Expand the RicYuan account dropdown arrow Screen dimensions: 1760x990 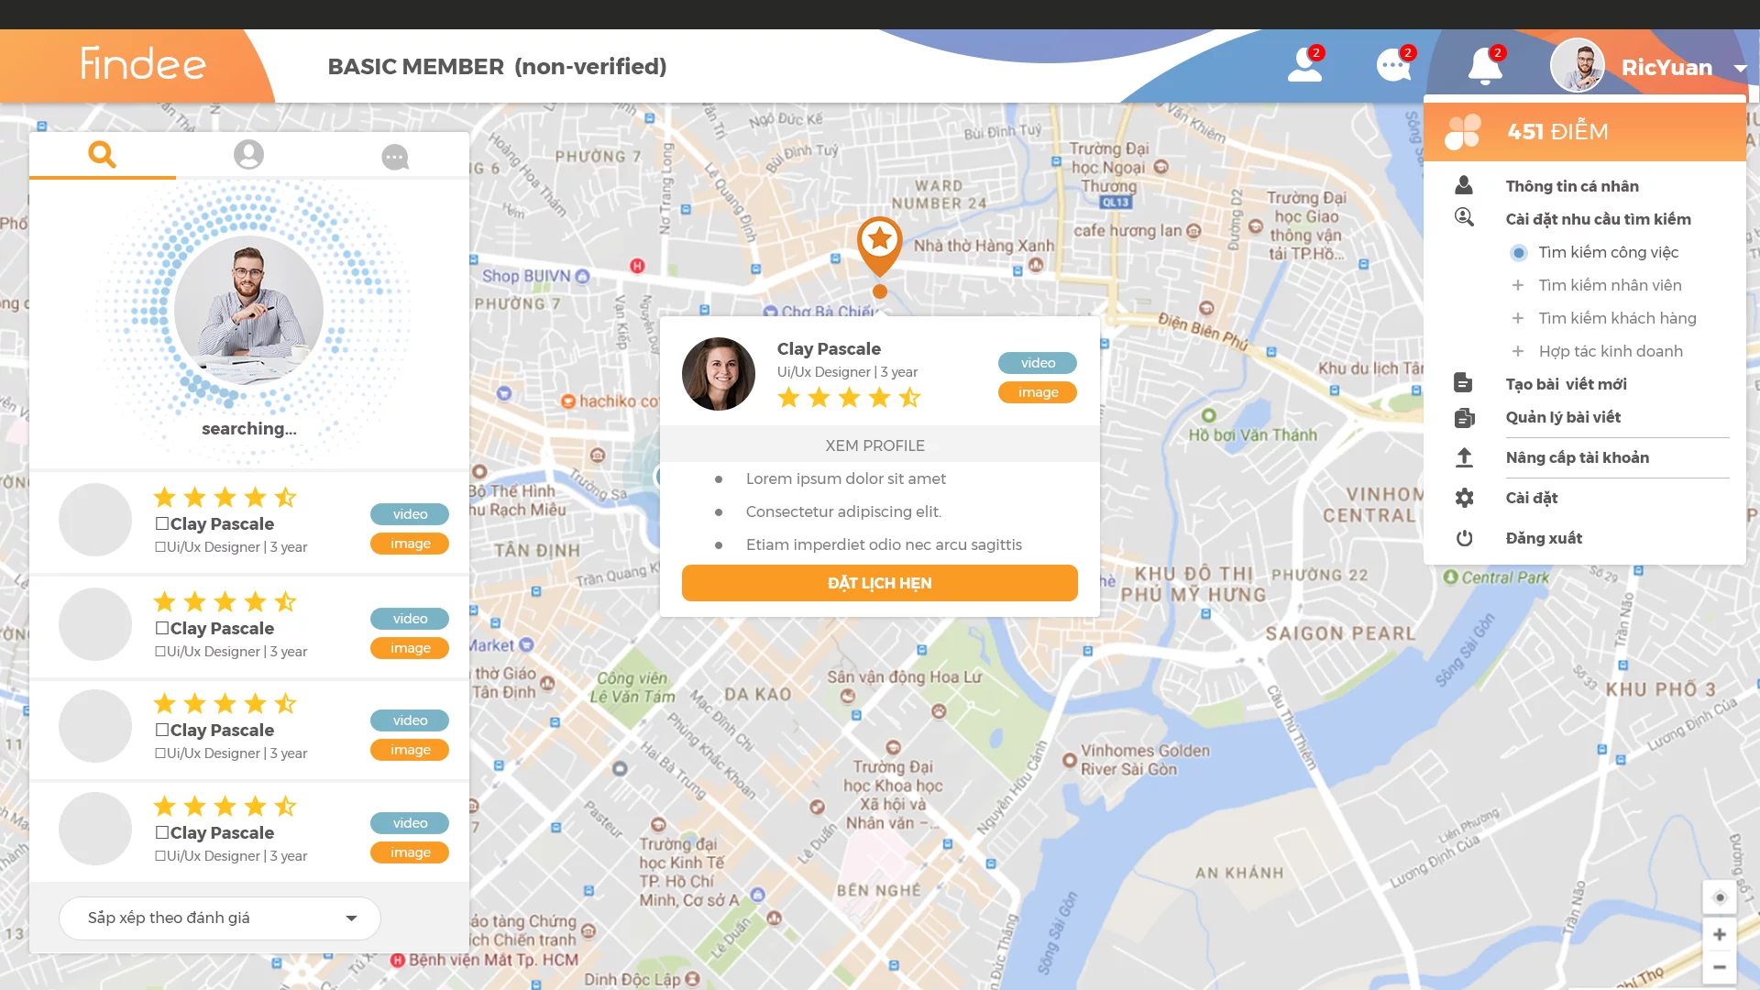coord(1740,68)
